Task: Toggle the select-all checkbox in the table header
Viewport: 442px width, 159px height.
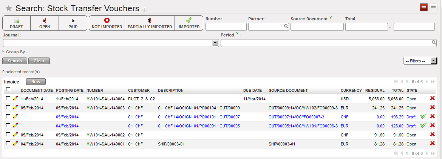Action: 8,90
